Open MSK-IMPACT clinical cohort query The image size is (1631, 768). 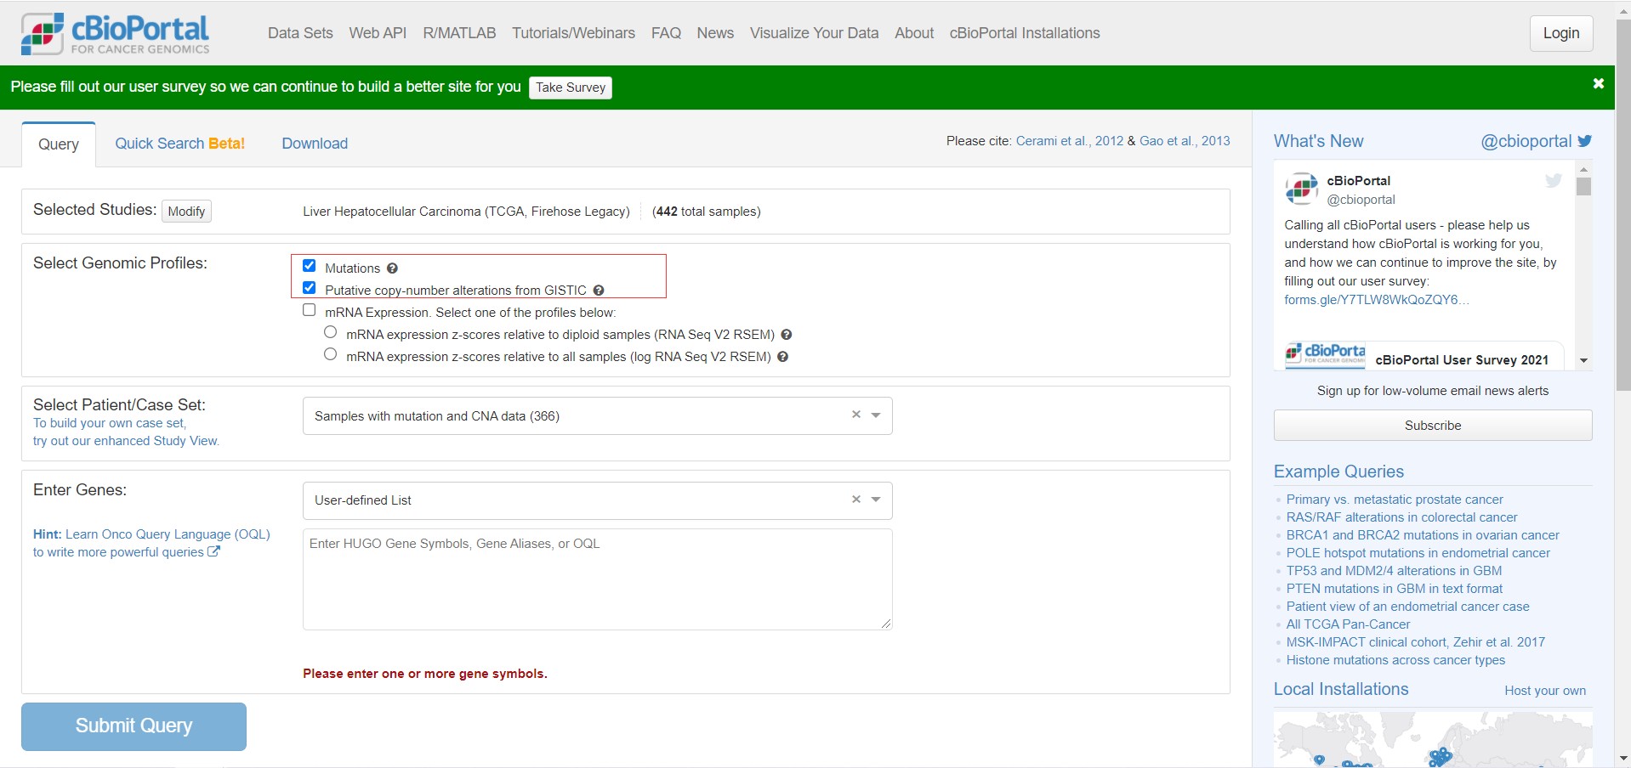1416,642
